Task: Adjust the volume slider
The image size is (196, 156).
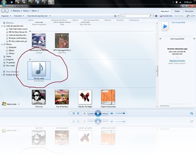Action: point(120,113)
